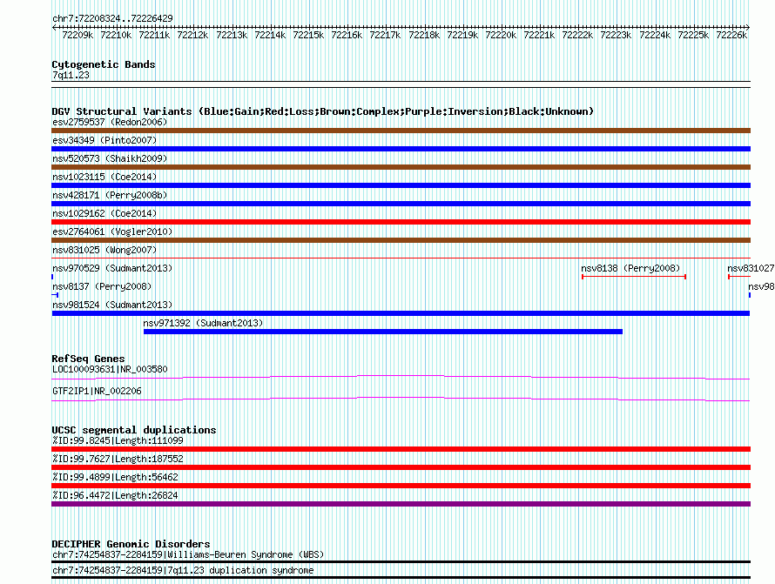
Task: Open the LOC100093631|NR_003580 gene label
Action: coord(110,370)
